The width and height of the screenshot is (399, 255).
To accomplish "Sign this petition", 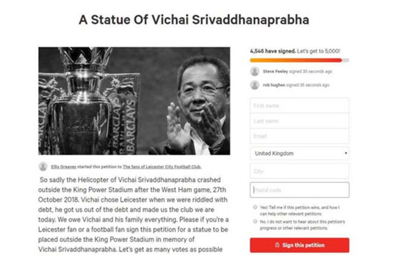I will 299,245.
